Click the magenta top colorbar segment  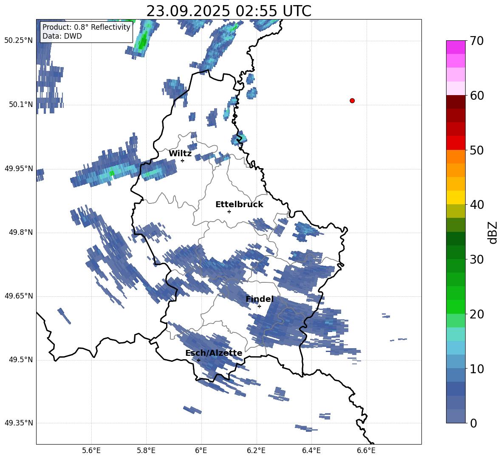[455, 47]
